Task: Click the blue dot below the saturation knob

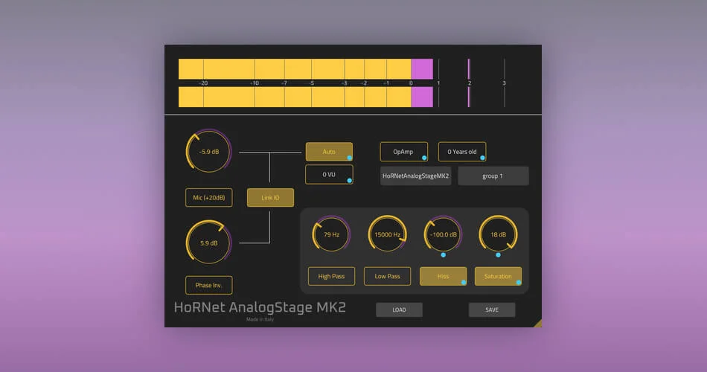Action: [x=498, y=254]
